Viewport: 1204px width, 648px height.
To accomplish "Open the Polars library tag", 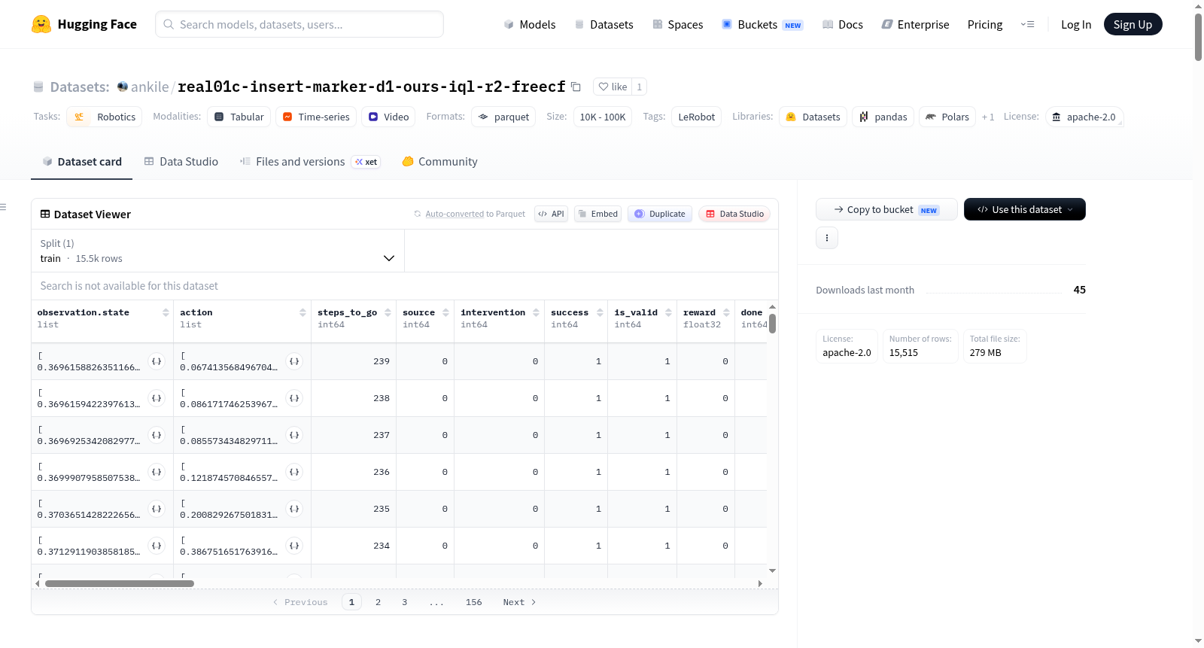I will pos(947,117).
